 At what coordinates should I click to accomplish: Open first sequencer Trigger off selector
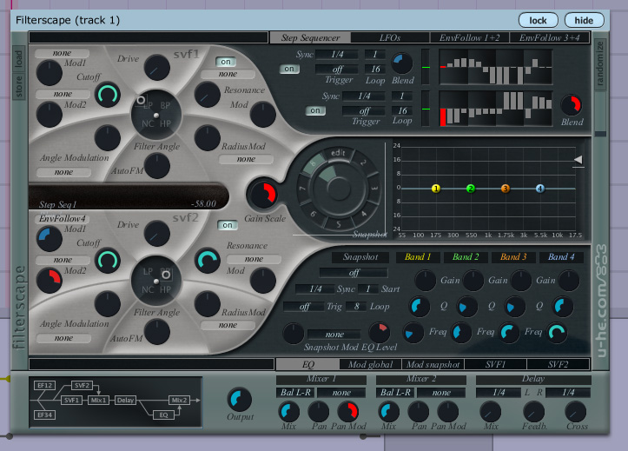(x=337, y=69)
